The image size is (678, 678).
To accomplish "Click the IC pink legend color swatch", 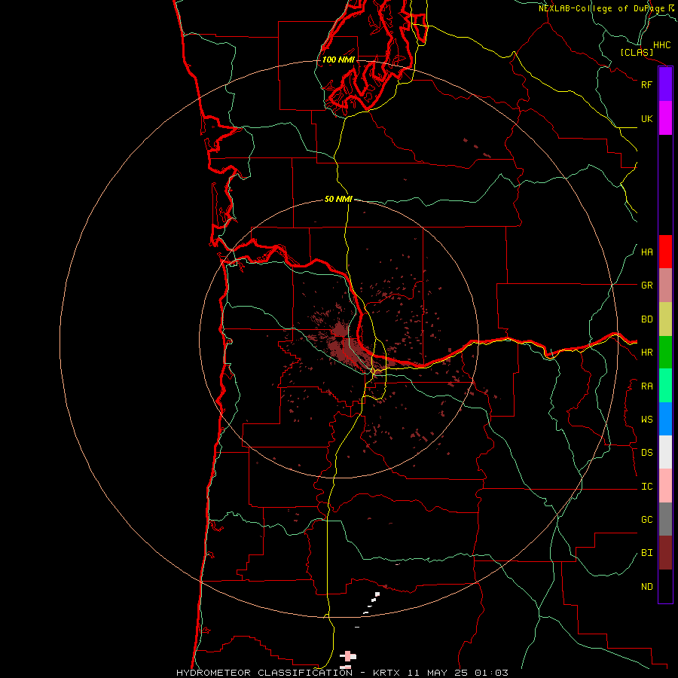I will point(665,486).
